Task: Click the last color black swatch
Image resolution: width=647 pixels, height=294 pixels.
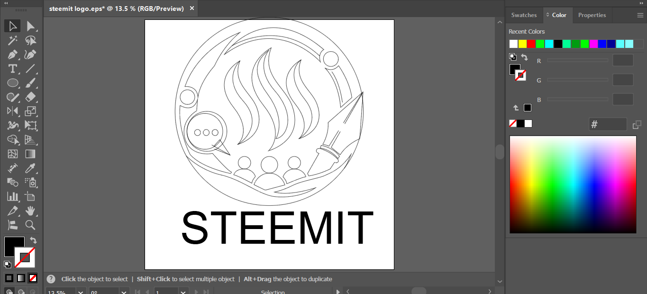Action: (527, 108)
